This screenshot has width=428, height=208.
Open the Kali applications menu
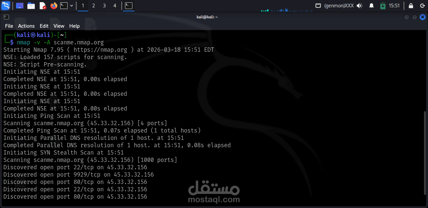(5, 5)
